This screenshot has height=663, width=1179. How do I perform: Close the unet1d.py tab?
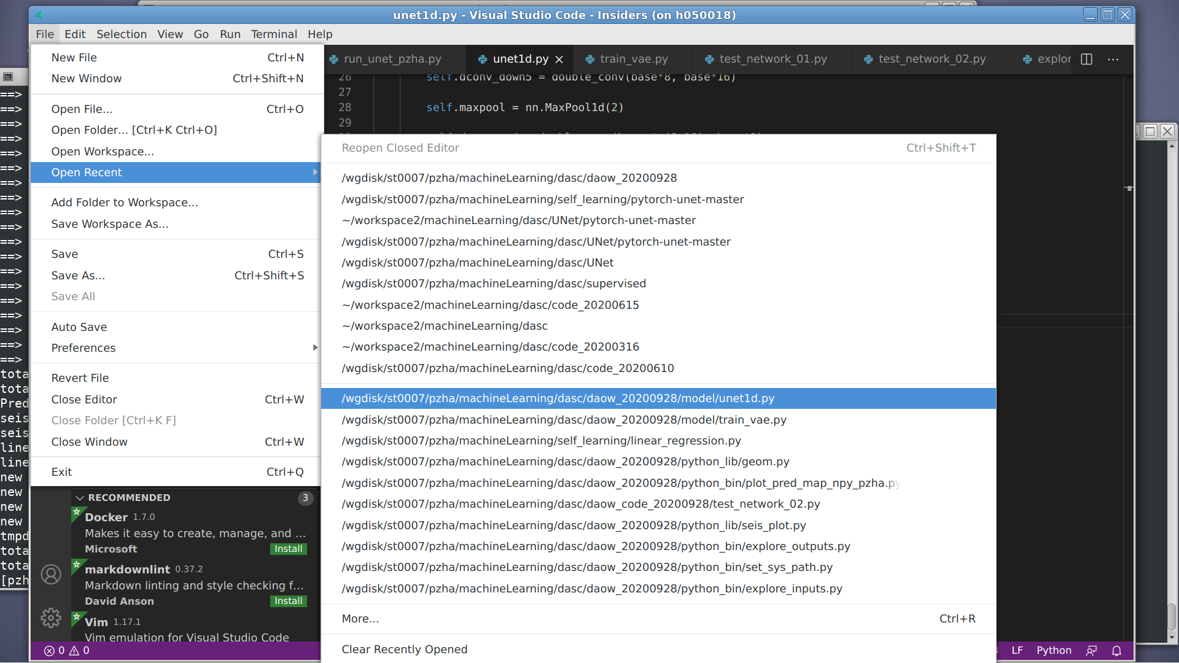pos(559,60)
